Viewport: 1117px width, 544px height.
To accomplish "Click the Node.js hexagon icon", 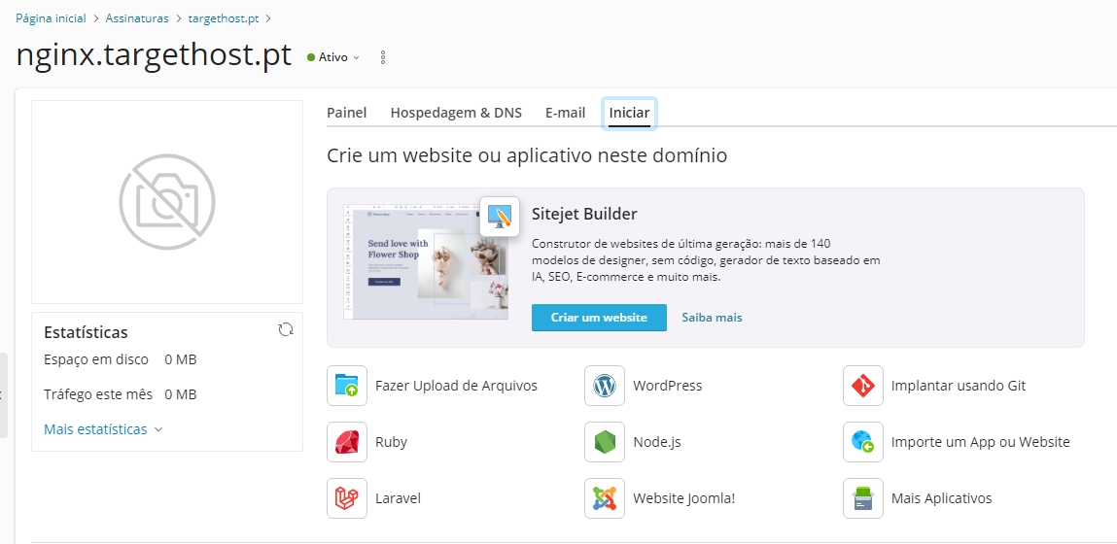I will [x=605, y=442].
